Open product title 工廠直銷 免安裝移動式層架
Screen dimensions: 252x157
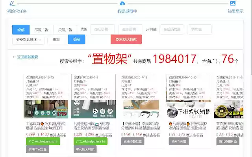tap(46, 126)
